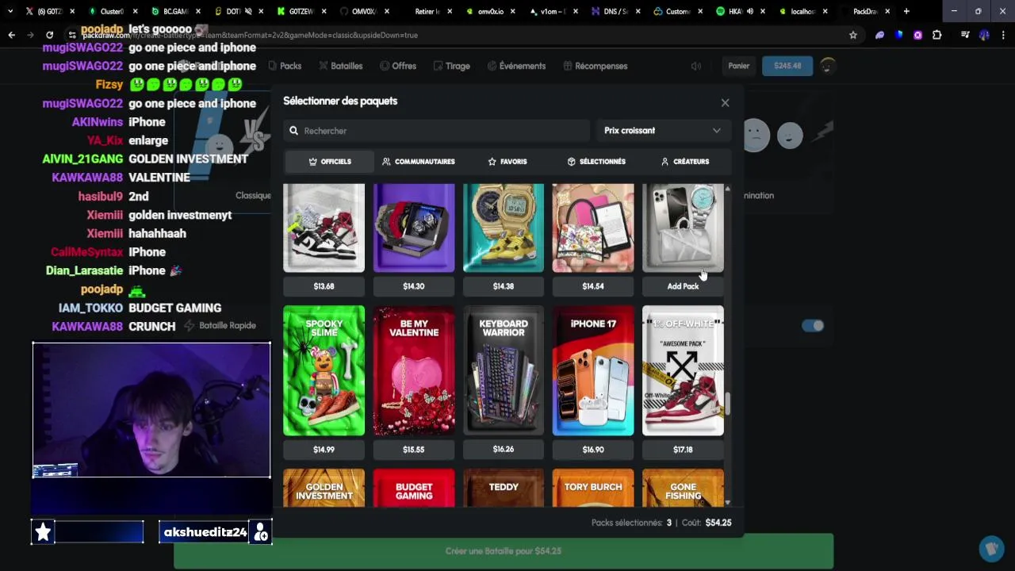This screenshot has height=571, width=1015.
Task: Select the Budget Gaming pack
Action: 413,488
